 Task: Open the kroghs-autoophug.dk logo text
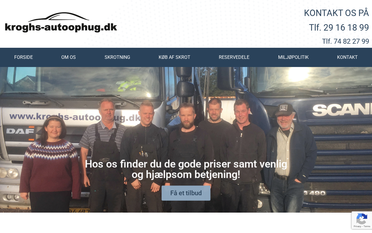(61, 27)
